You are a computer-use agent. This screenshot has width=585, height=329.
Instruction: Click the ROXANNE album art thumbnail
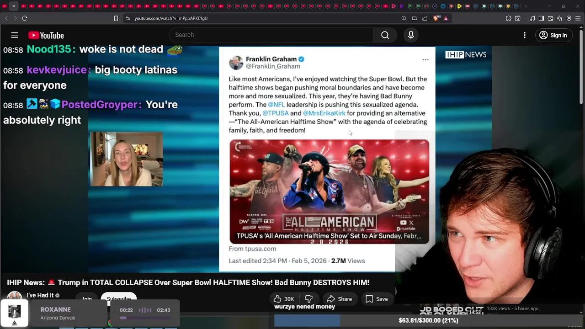point(14,313)
